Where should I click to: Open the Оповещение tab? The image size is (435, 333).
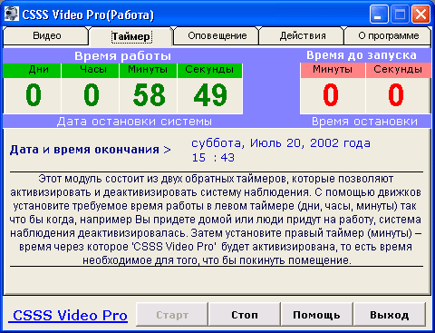coord(217,35)
